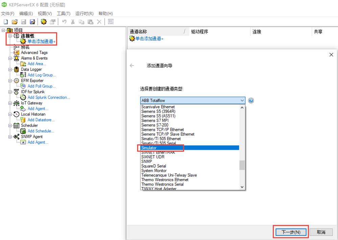Open the 文件(F) menu

click(x=8, y=14)
